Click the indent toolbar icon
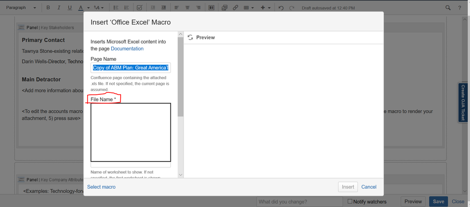 (x=163, y=8)
